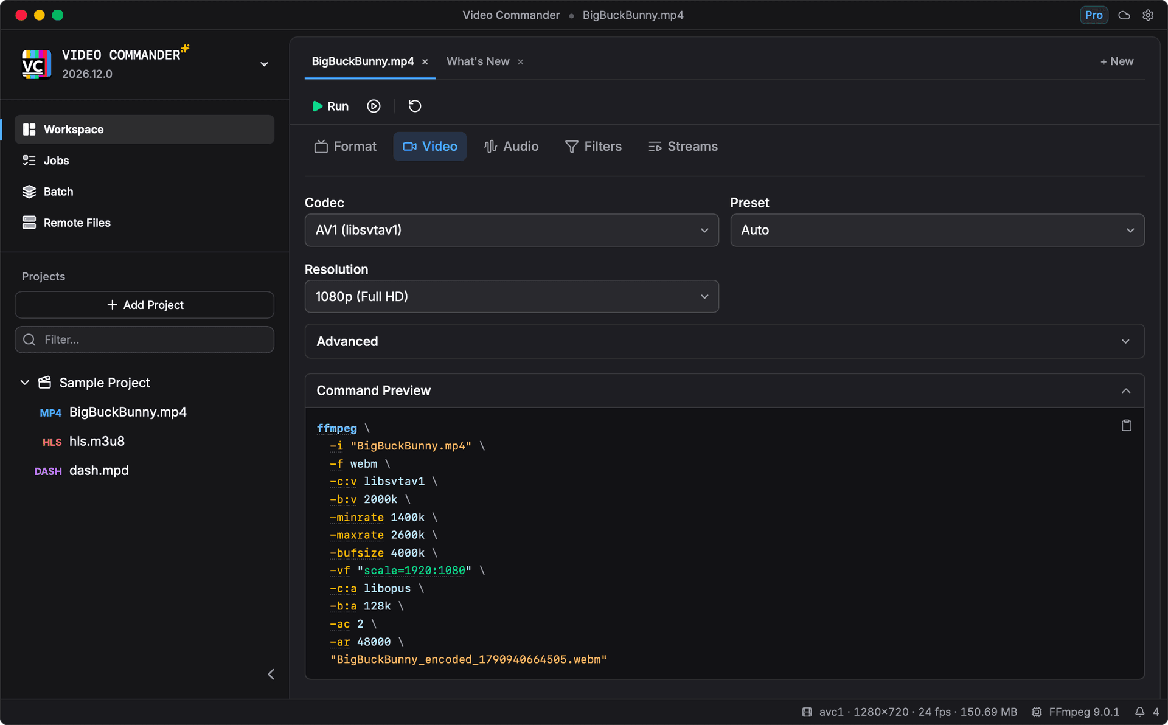Image resolution: width=1168 pixels, height=725 pixels.
Task: Collapse the Sample Project tree
Action: [25, 383]
